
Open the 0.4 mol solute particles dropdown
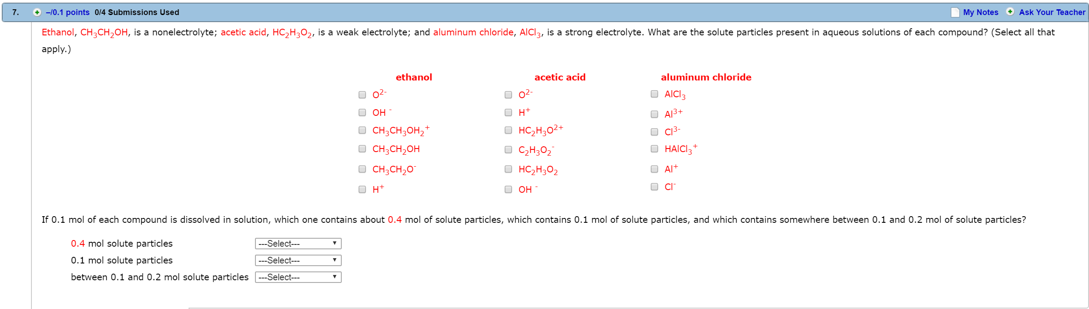click(x=298, y=244)
